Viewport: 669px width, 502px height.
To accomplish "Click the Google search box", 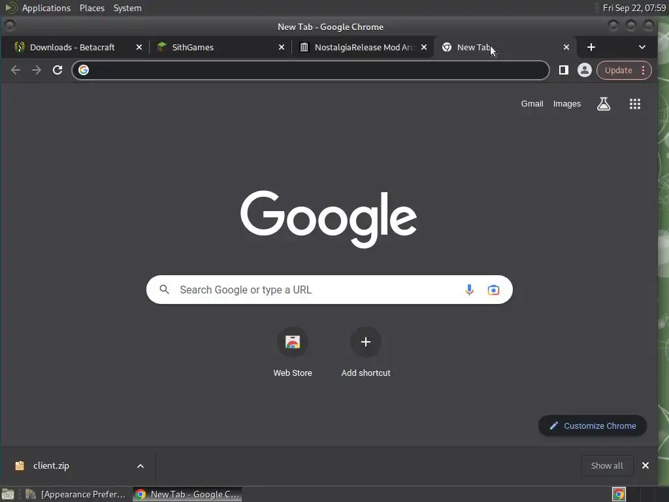I will (329, 290).
